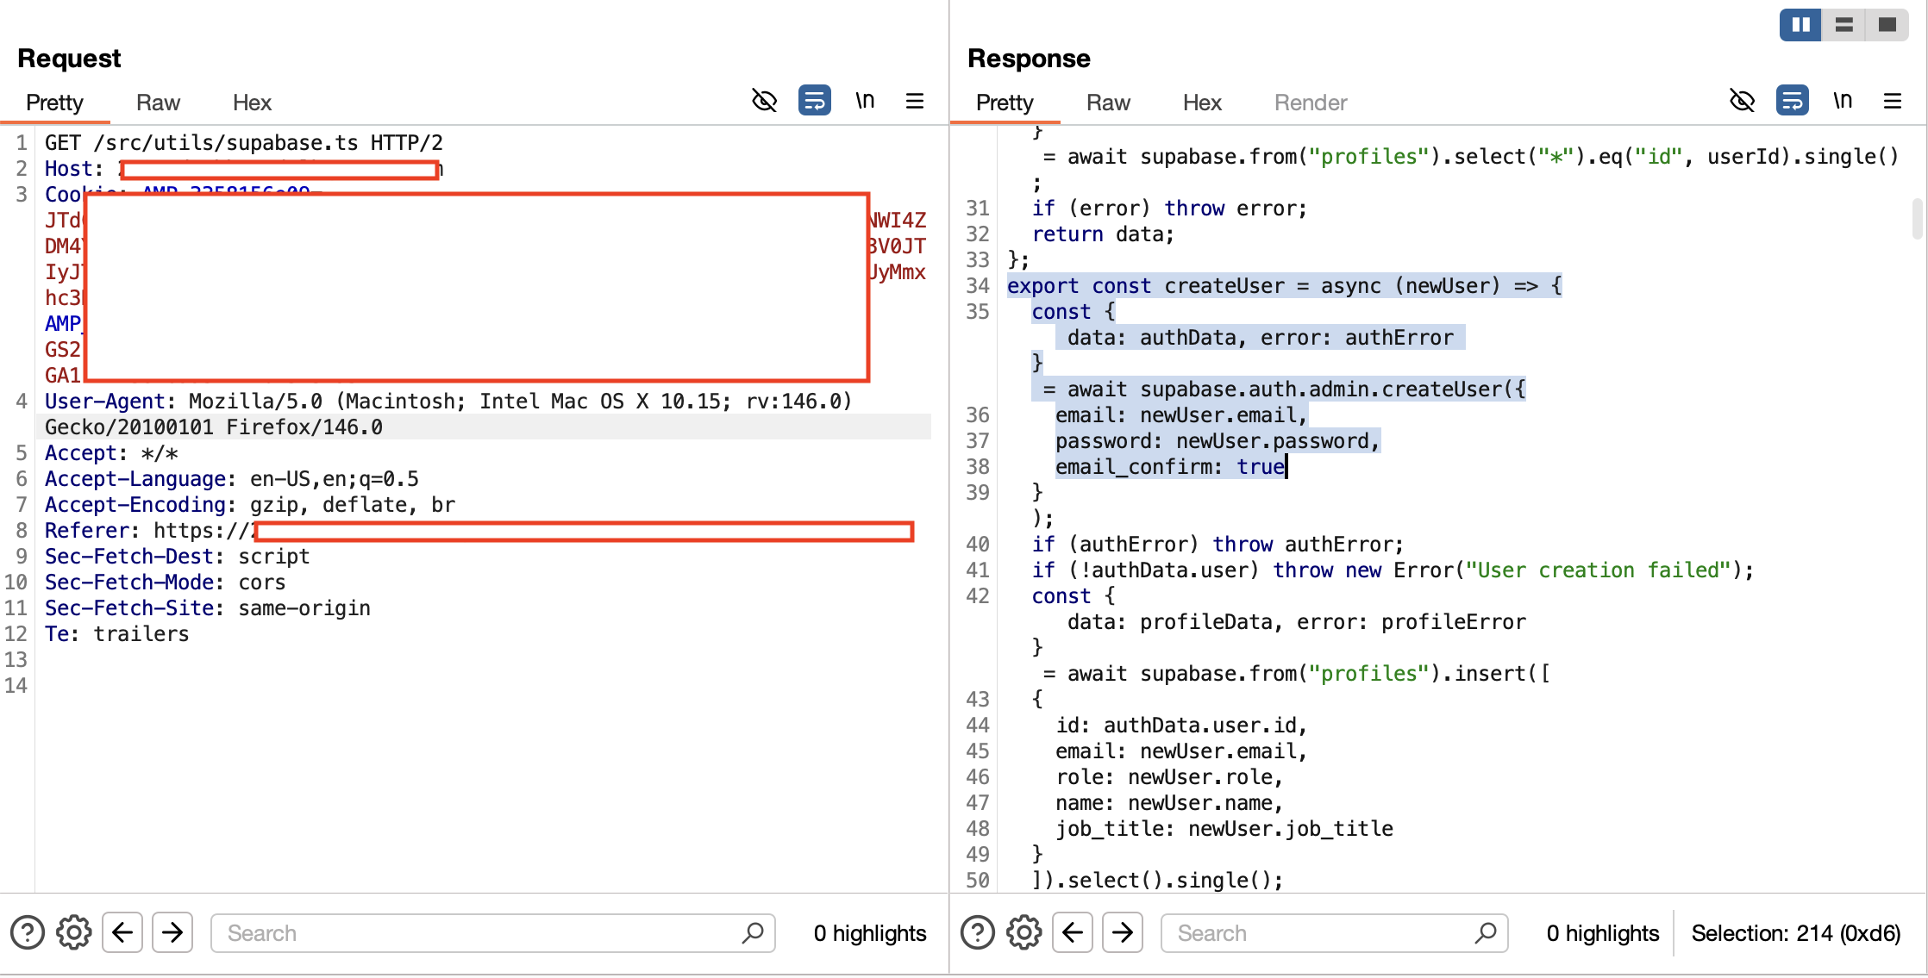Toggle non-printable \n characters in Response panel

point(1843,101)
